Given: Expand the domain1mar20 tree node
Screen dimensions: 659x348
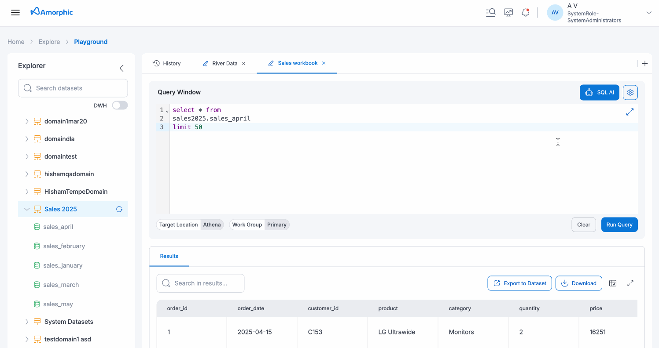Looking at the screenshot, I should [27, 121].
